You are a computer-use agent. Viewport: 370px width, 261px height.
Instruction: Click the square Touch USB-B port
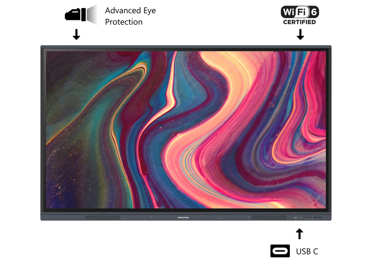312,217
